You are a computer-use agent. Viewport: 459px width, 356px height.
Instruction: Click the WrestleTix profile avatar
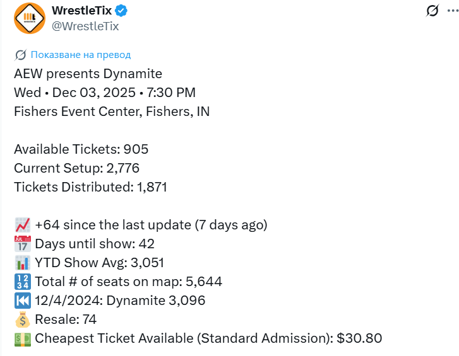[30, 18]
